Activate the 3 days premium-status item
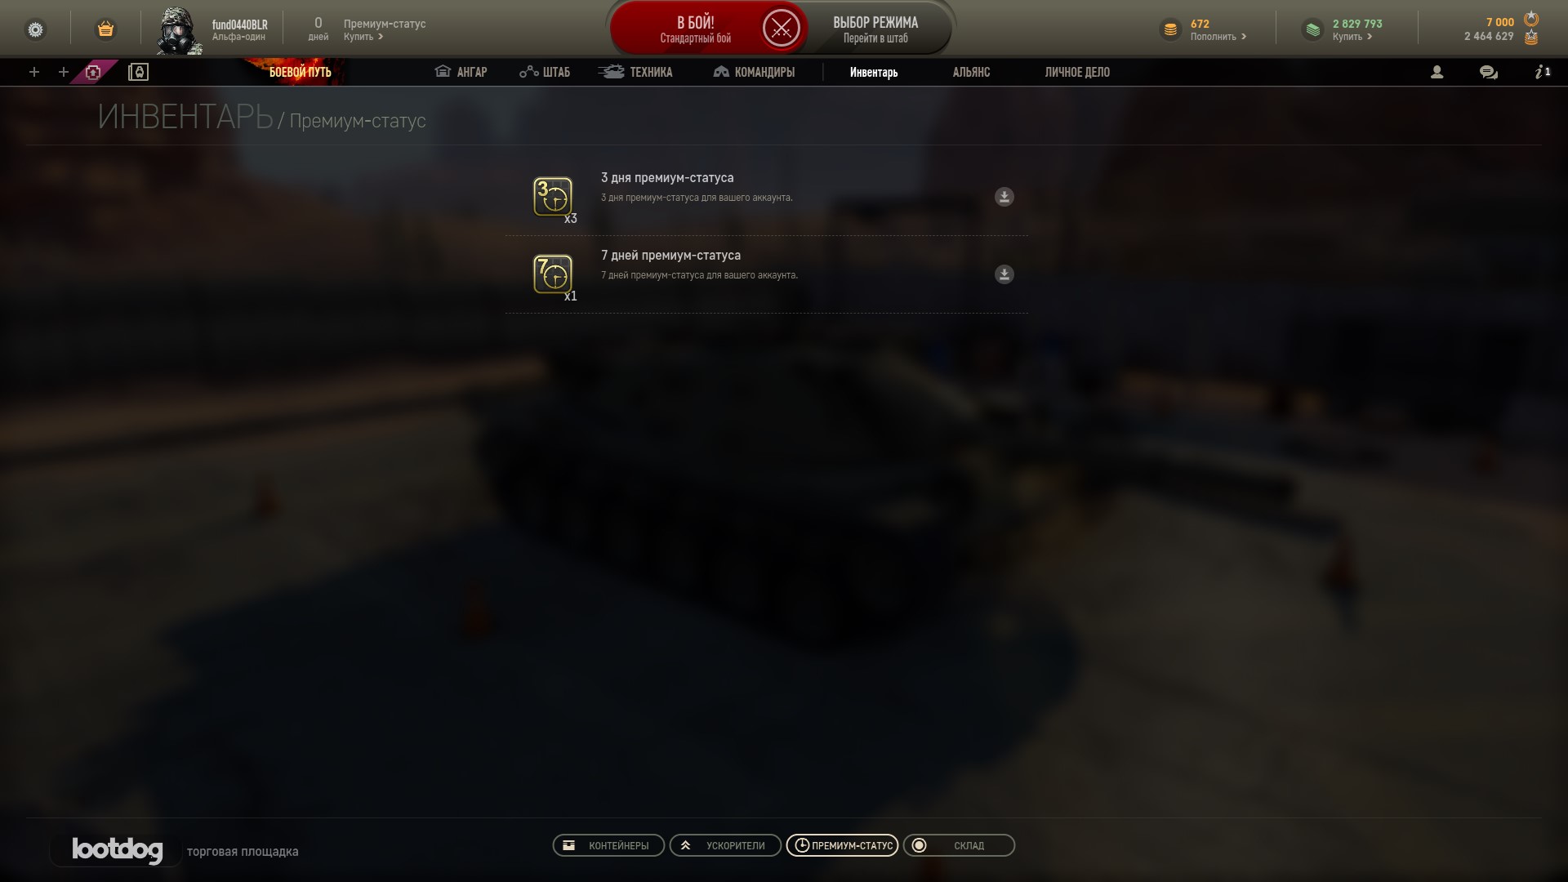Screen dimensions: 1568x882 [1004, 197]
